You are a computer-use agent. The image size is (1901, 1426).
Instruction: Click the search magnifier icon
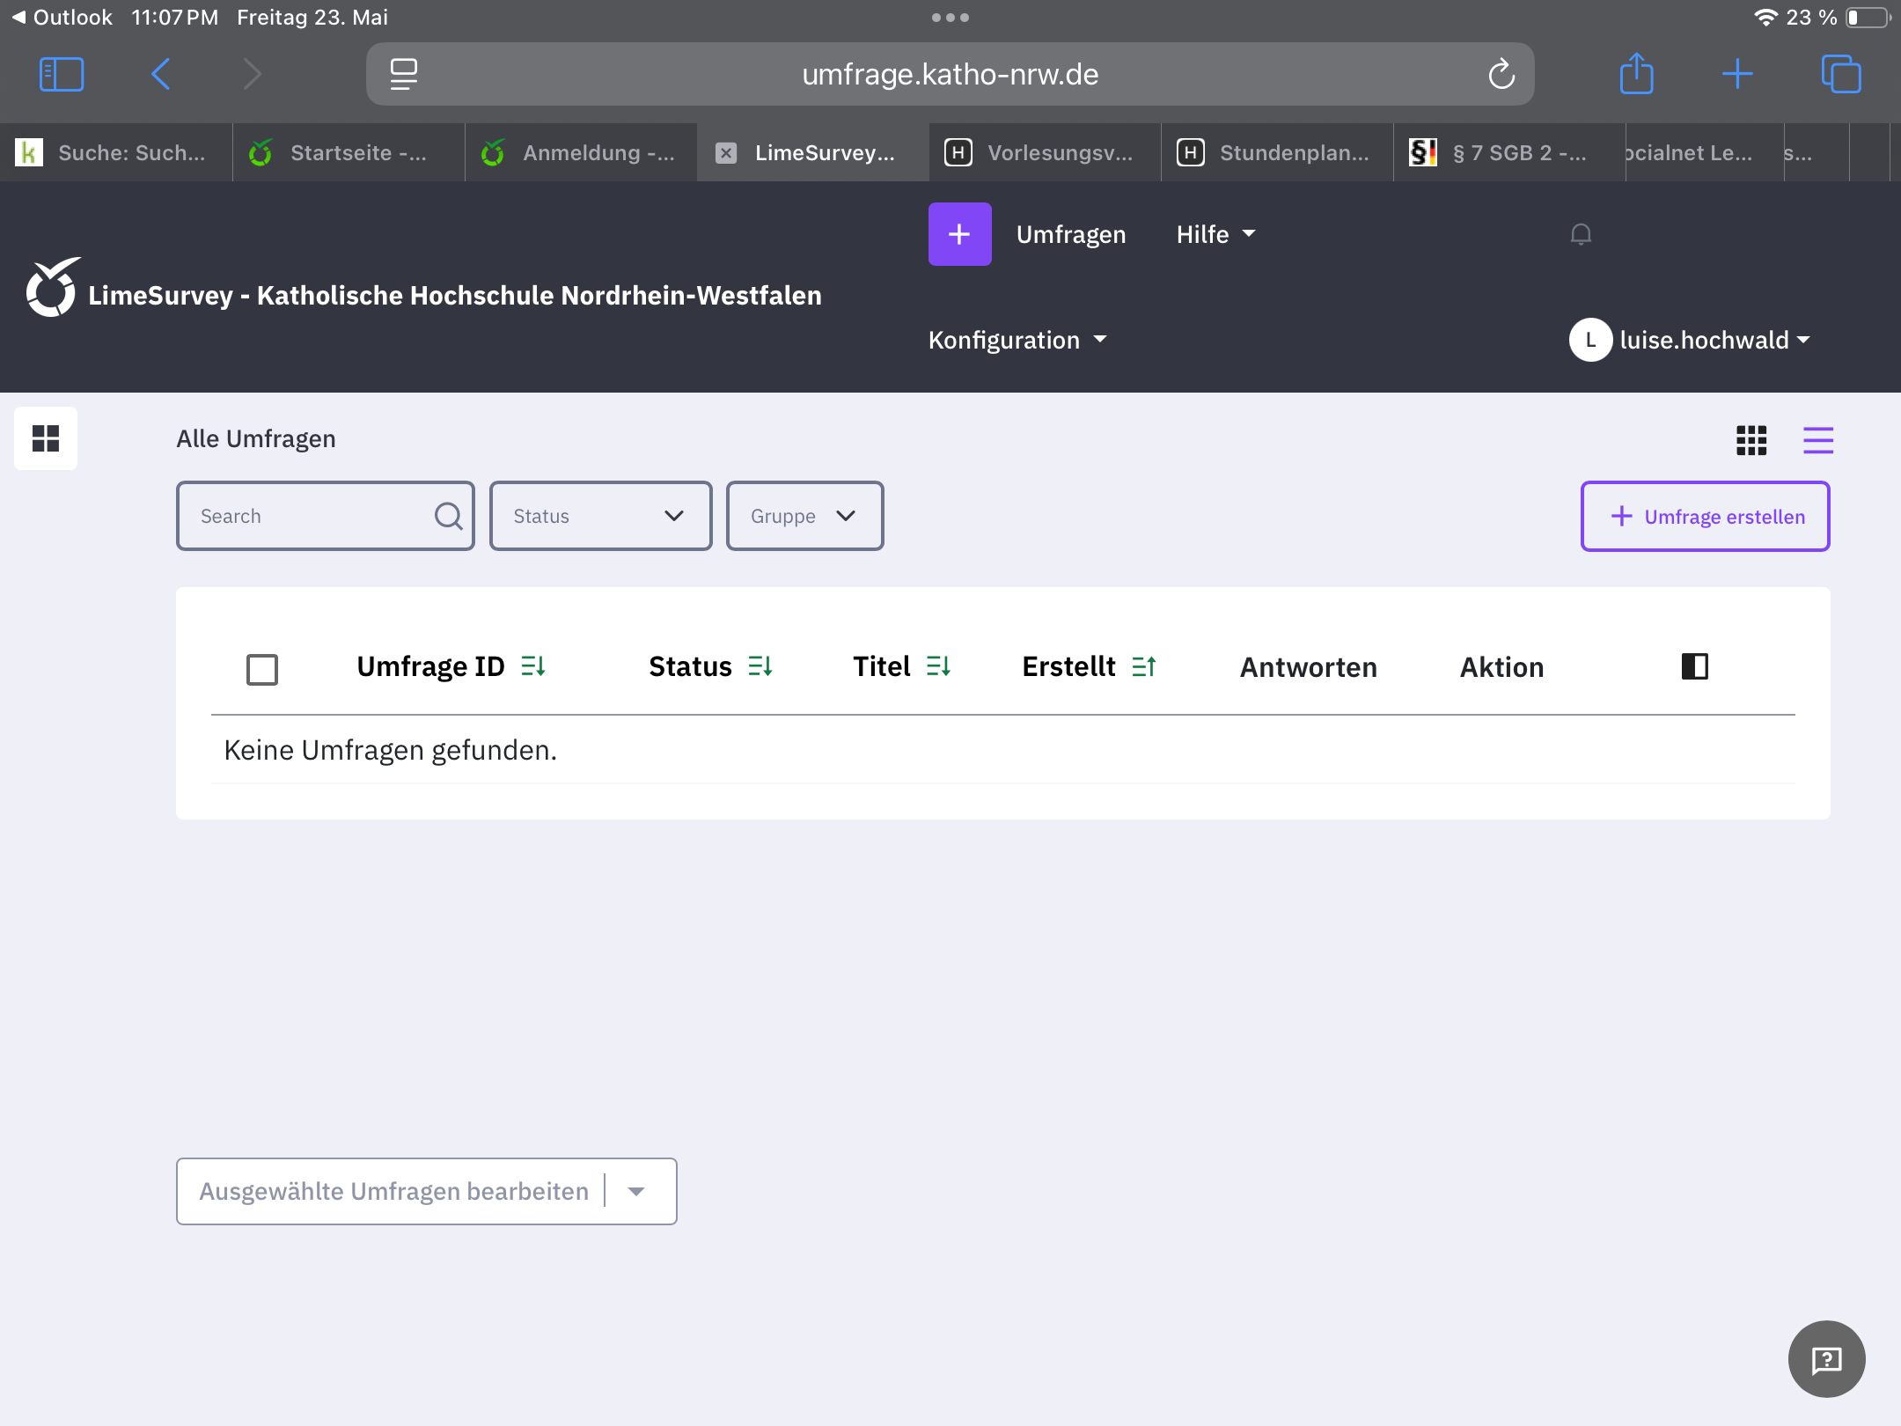pos(448,516)
